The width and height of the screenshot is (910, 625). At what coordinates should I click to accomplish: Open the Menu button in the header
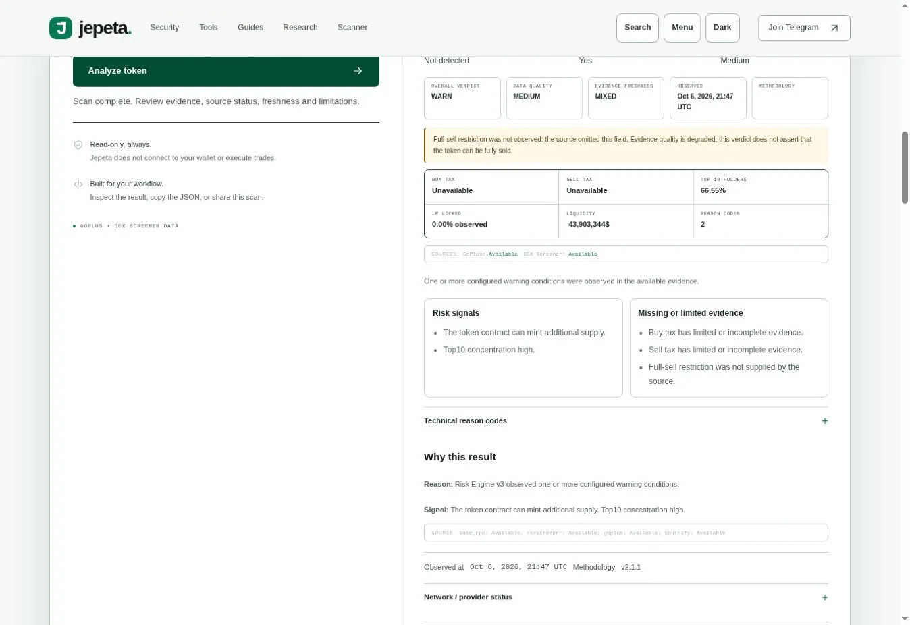click(x=682, y=28)
